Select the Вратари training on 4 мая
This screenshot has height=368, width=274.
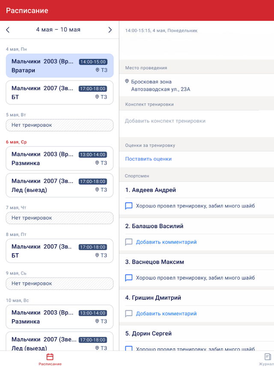pos(60,66)
